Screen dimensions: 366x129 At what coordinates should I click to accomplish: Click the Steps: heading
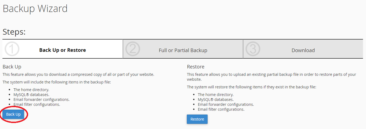(x=14, y=32)
